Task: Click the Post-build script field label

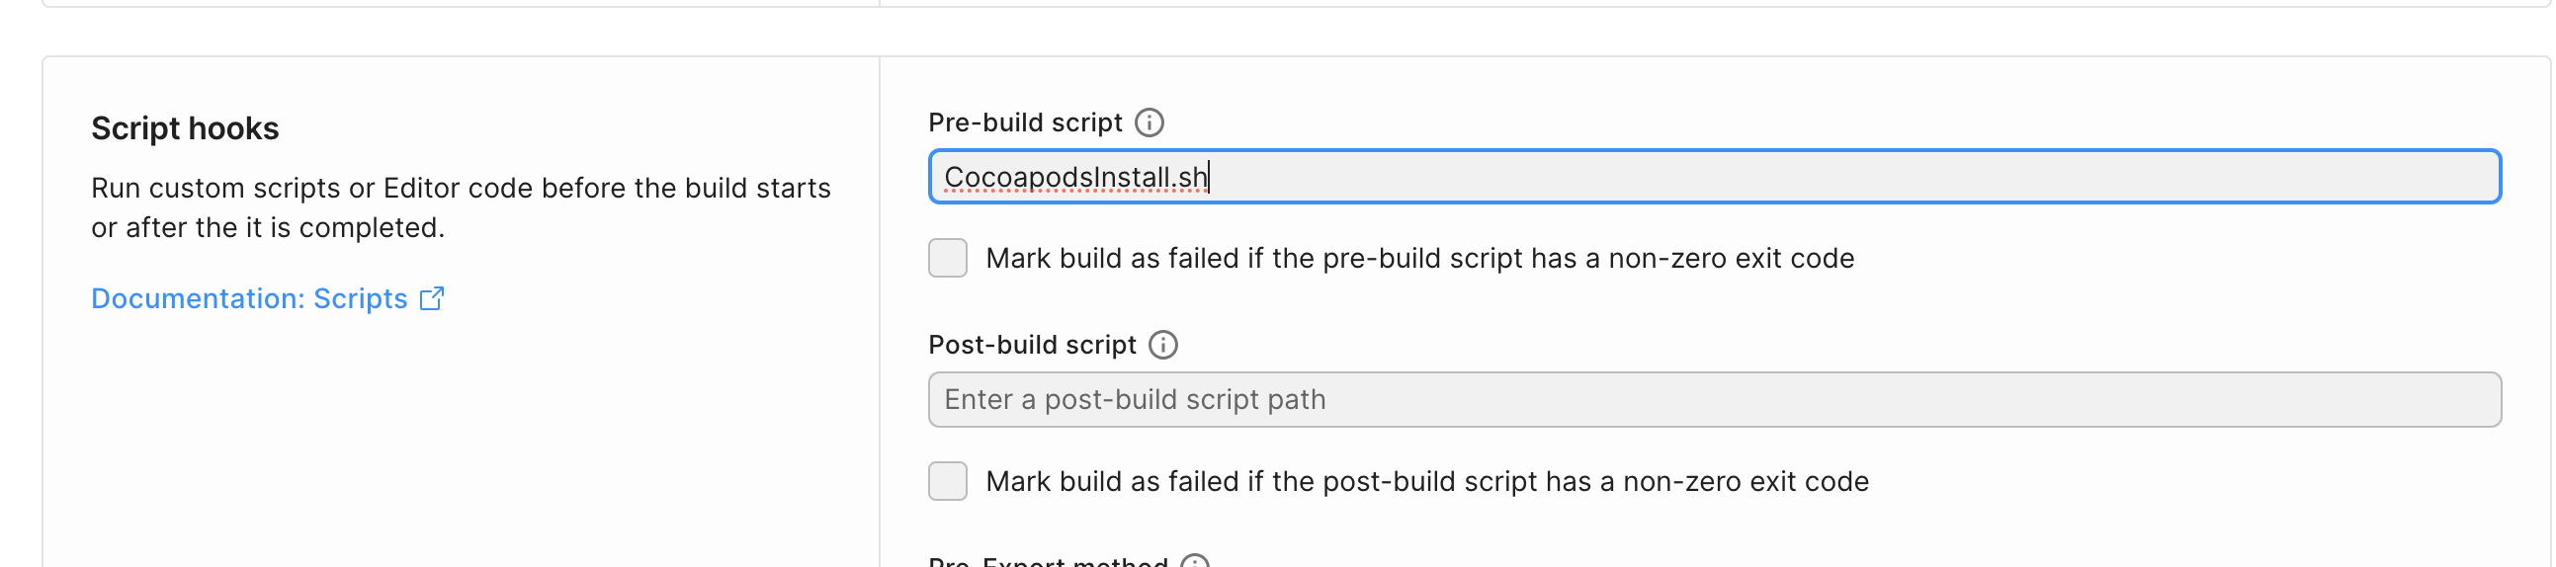Action: pos(1032,345)
